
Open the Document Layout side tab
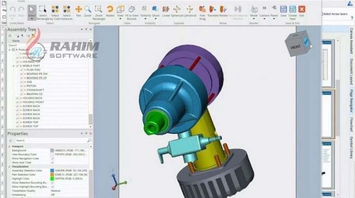[351, 71]
